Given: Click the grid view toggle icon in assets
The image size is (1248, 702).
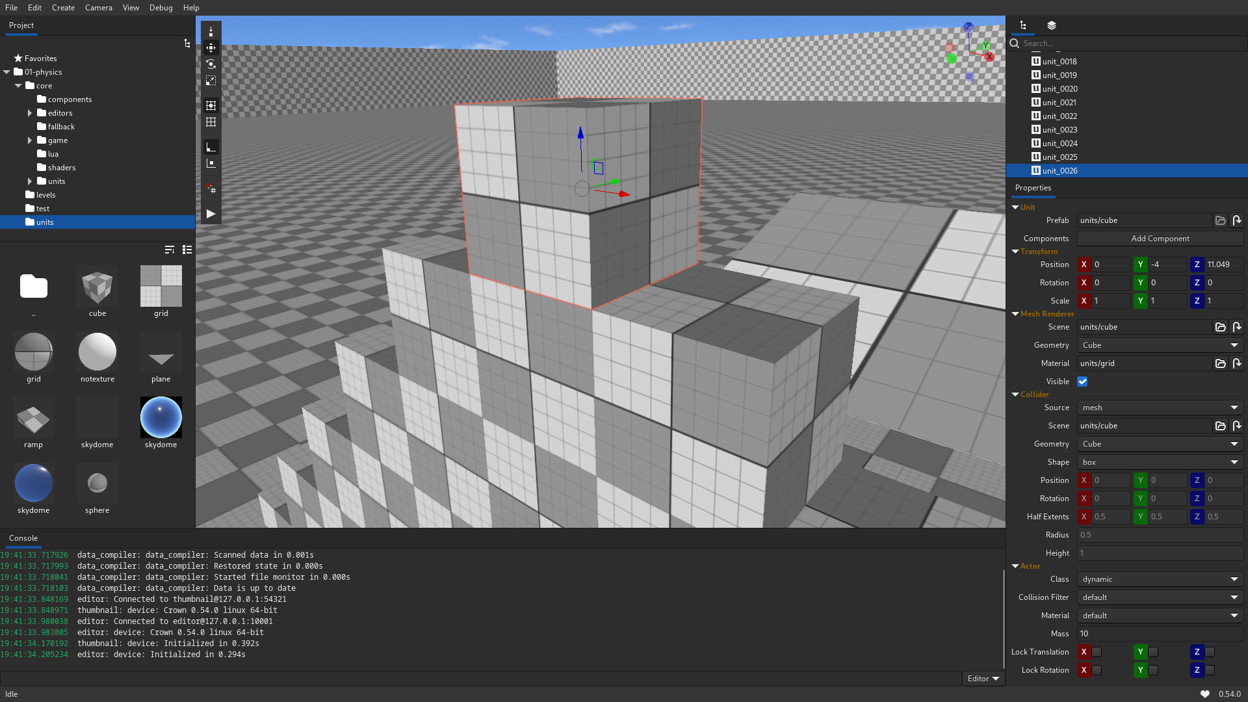Looking at the screenshot, I should [187, 250].
